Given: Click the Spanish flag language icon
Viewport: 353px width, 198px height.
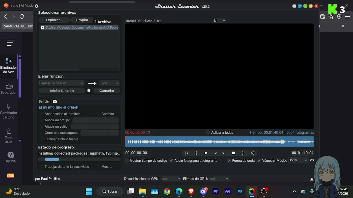Looking at the screenshot, I should 11,176.
